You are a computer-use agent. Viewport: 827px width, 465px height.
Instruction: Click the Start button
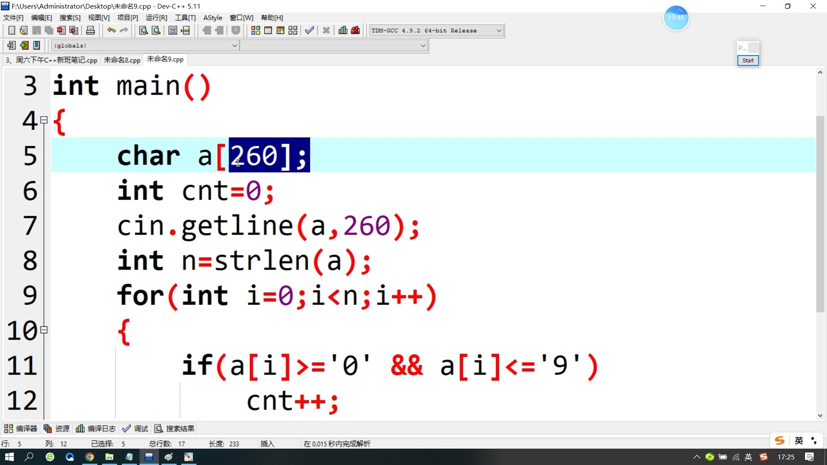pos(748,61)
